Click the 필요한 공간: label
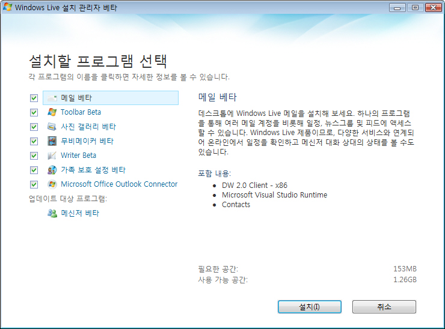Image resolution: width=445 pixels, height=329 pixels. click(218, 268)
